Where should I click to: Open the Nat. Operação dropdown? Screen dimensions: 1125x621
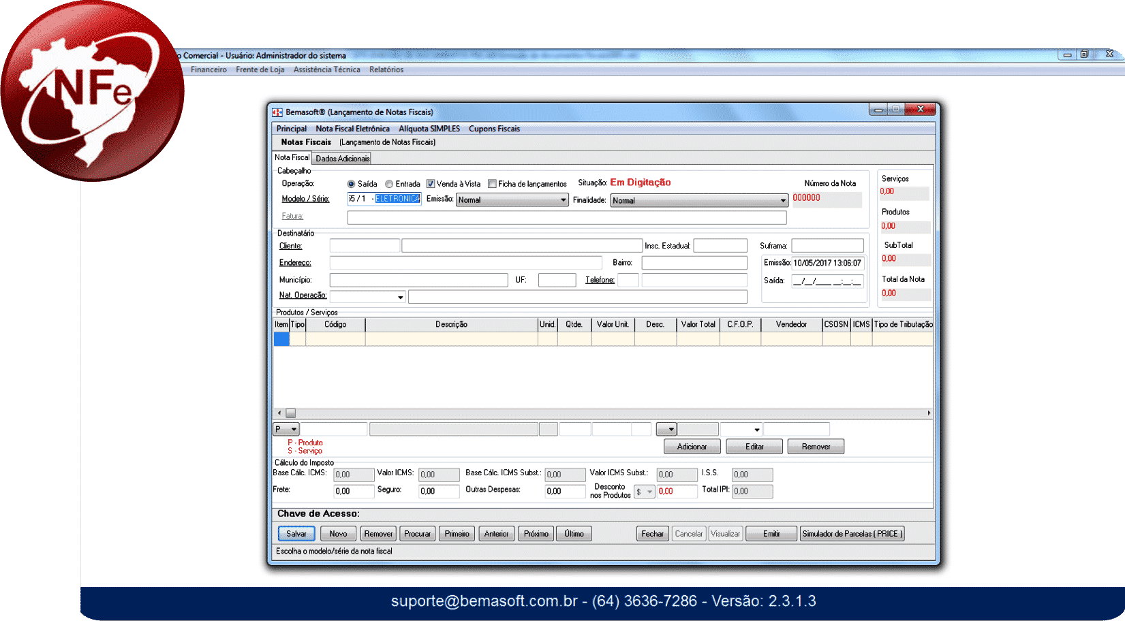click(x=400, y=298)
